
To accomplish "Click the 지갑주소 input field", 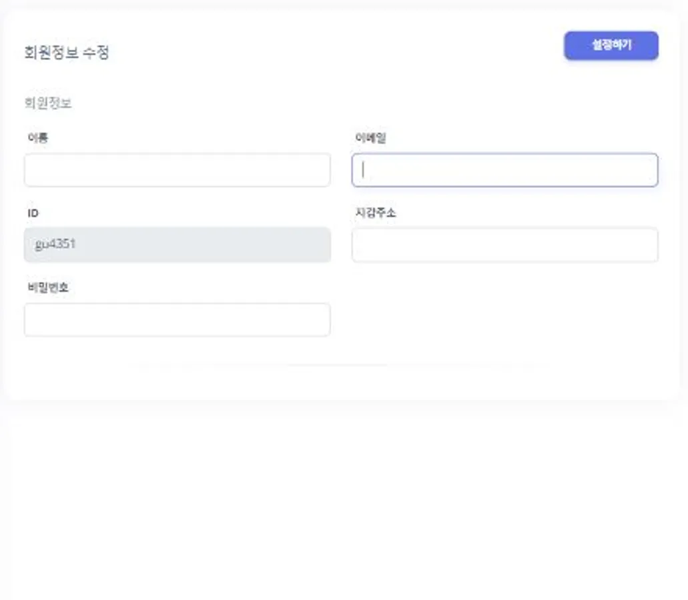I will tap(504, 245).
